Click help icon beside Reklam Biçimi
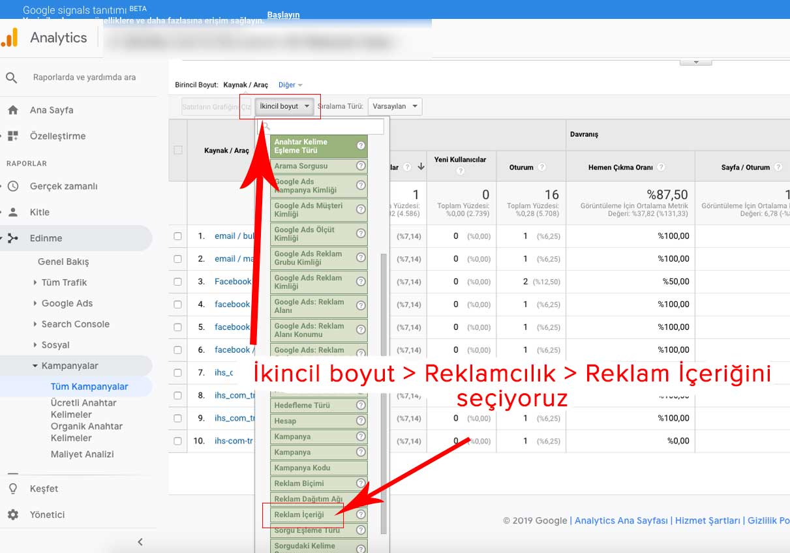The height and width of the screenshot is (553, 790). (x=361, y=483)
